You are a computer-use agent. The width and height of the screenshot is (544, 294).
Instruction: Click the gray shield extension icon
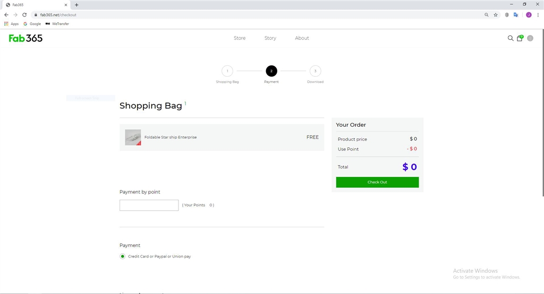click(507, 15)
